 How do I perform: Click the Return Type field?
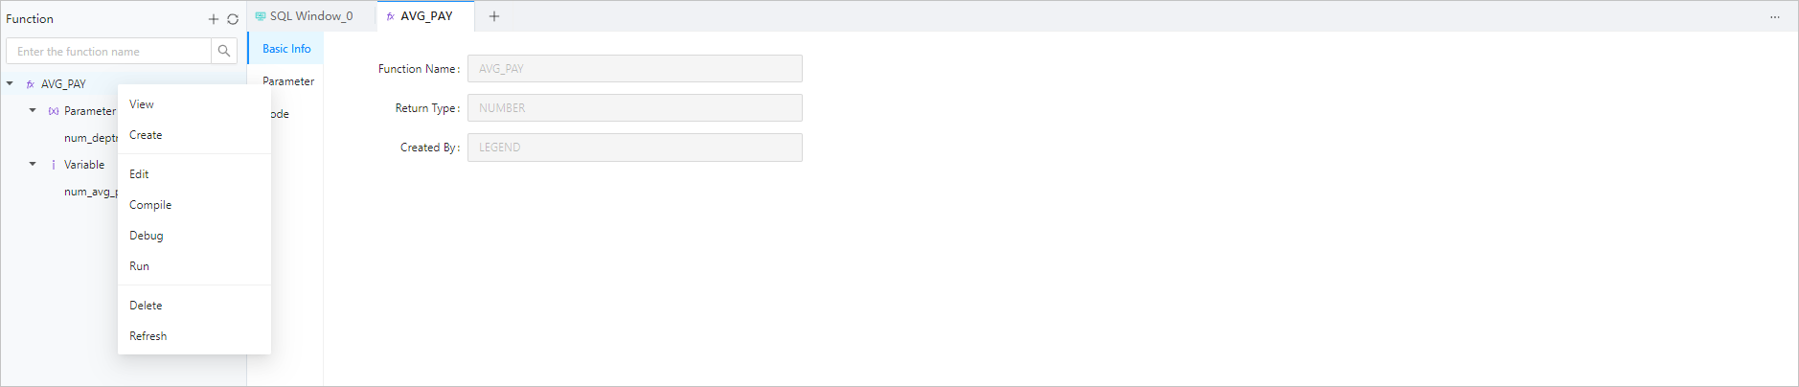tap(635, 108)
